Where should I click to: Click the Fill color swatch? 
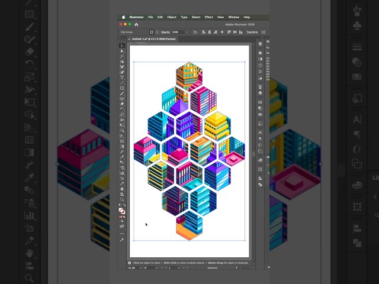pyautogui.click(x=121, y=210)
